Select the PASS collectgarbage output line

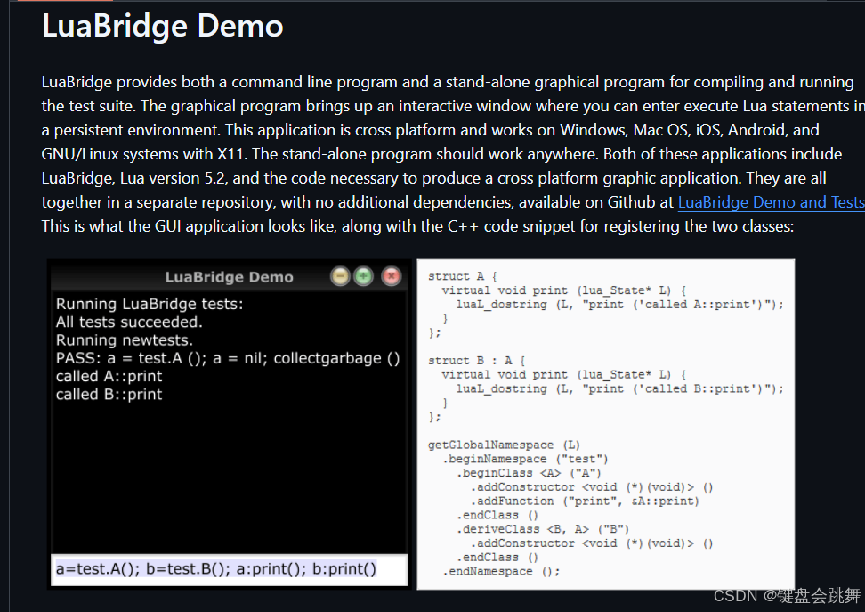[228, 358]
